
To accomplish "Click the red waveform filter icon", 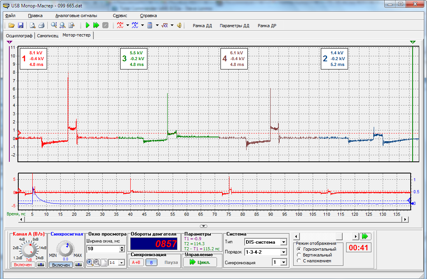I will pyautogui.click(x=120, y=26).
